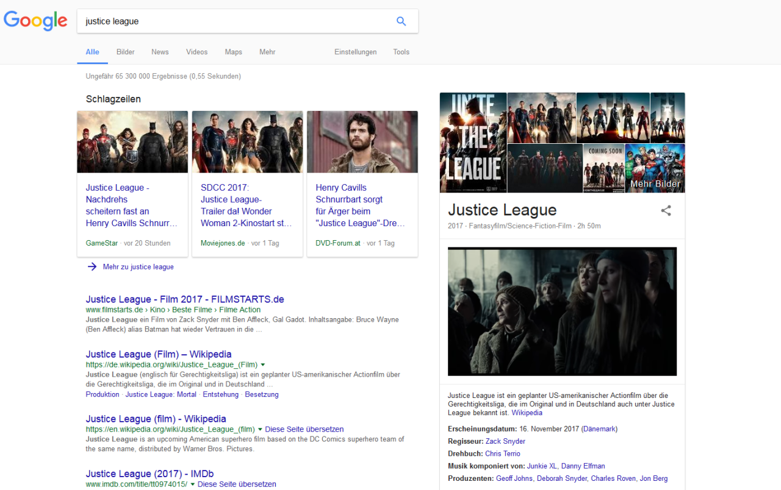Open 'Justice League (2017) - IMDb' result
The width and height of the screenshot is (781, 490).
149,474
